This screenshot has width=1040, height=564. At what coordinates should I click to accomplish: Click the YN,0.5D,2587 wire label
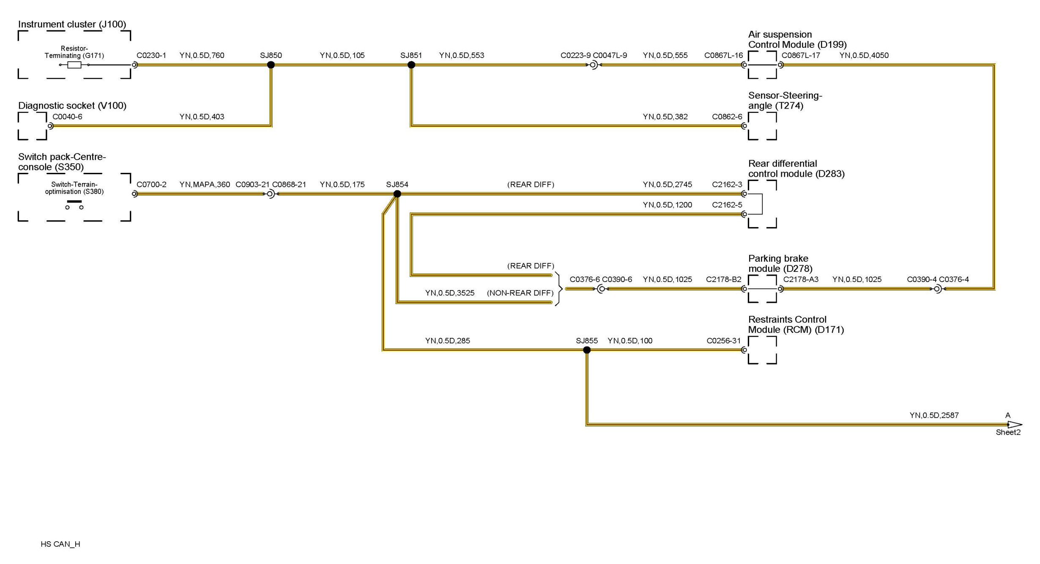click(934, 415)
